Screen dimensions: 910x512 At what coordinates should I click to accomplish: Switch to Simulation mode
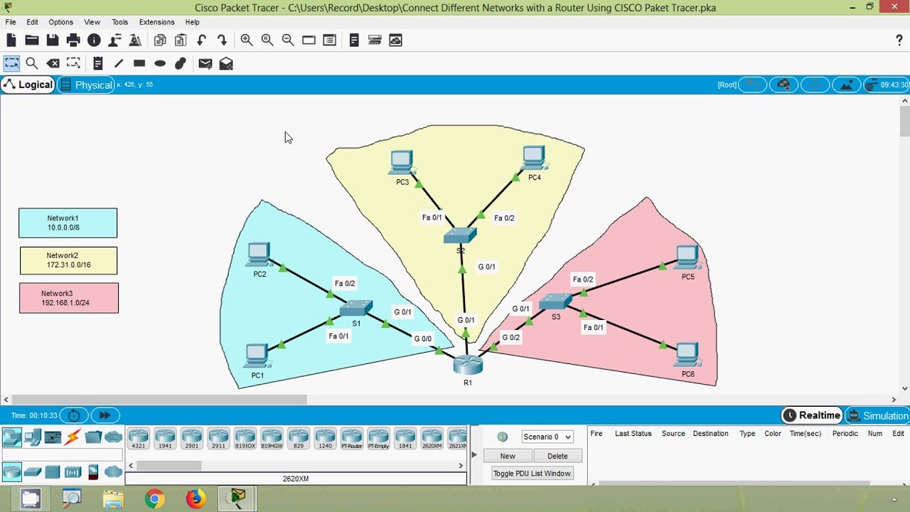click(877, 415)
